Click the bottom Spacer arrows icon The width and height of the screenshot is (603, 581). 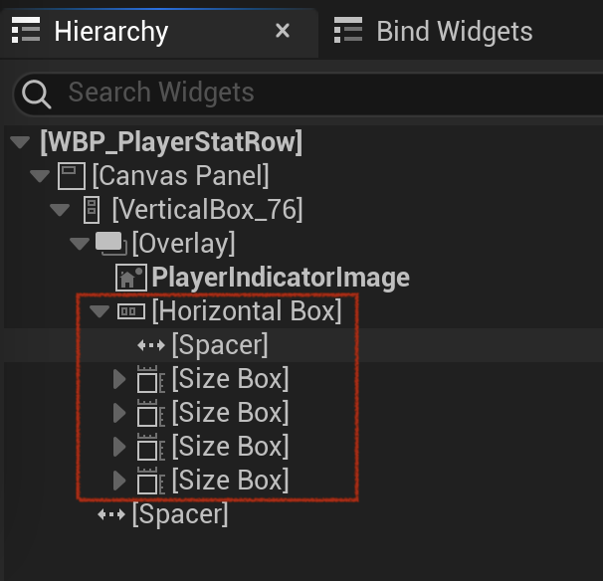(x=111, y=514)
